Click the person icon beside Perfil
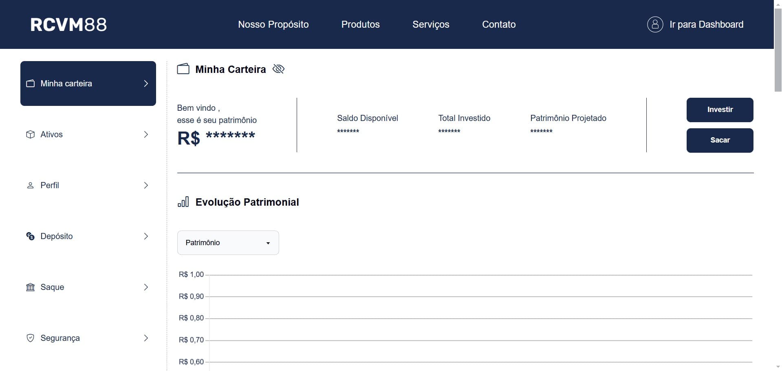Viewport: 782px width, 371px height. click(x=31, y=185)
